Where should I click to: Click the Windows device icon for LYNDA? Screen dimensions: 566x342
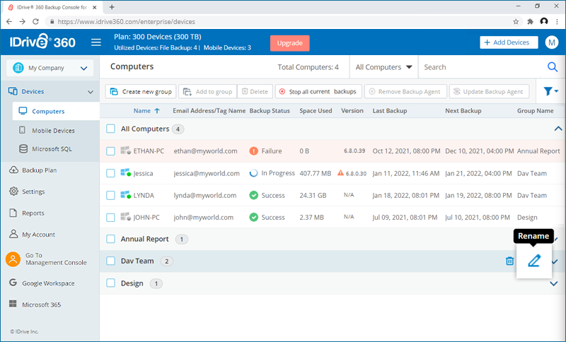[x=125, y=195]
